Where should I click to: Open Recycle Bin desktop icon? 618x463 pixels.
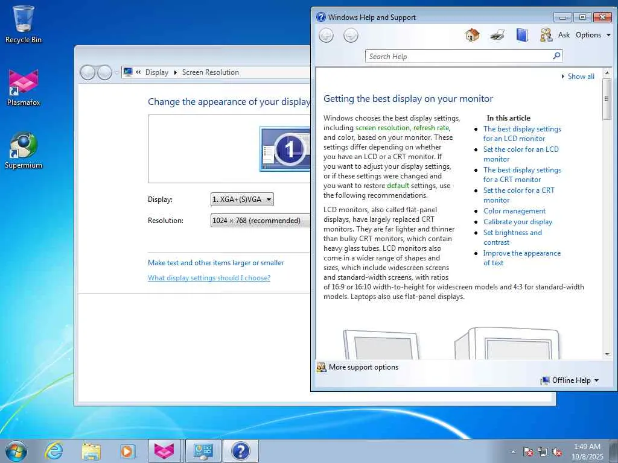pyautogui.click(x=24, y=24)
